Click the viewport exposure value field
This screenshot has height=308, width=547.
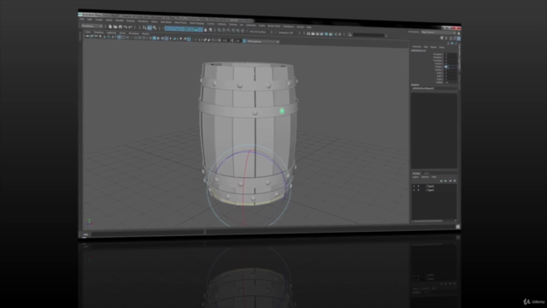tap(225, 40)
